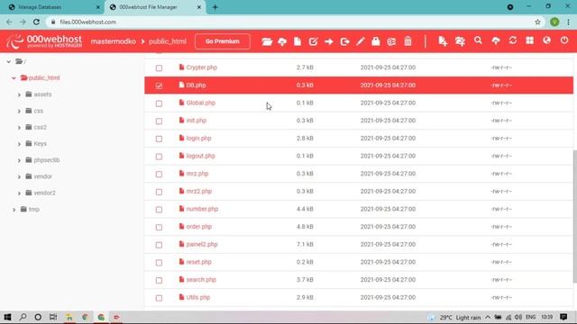Click the copy-to toolbar icon
The height and width of the screenshot is (324, 577).
[x=344, y=41]
